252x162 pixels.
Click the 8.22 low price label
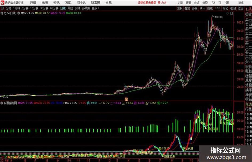point(6,97)
